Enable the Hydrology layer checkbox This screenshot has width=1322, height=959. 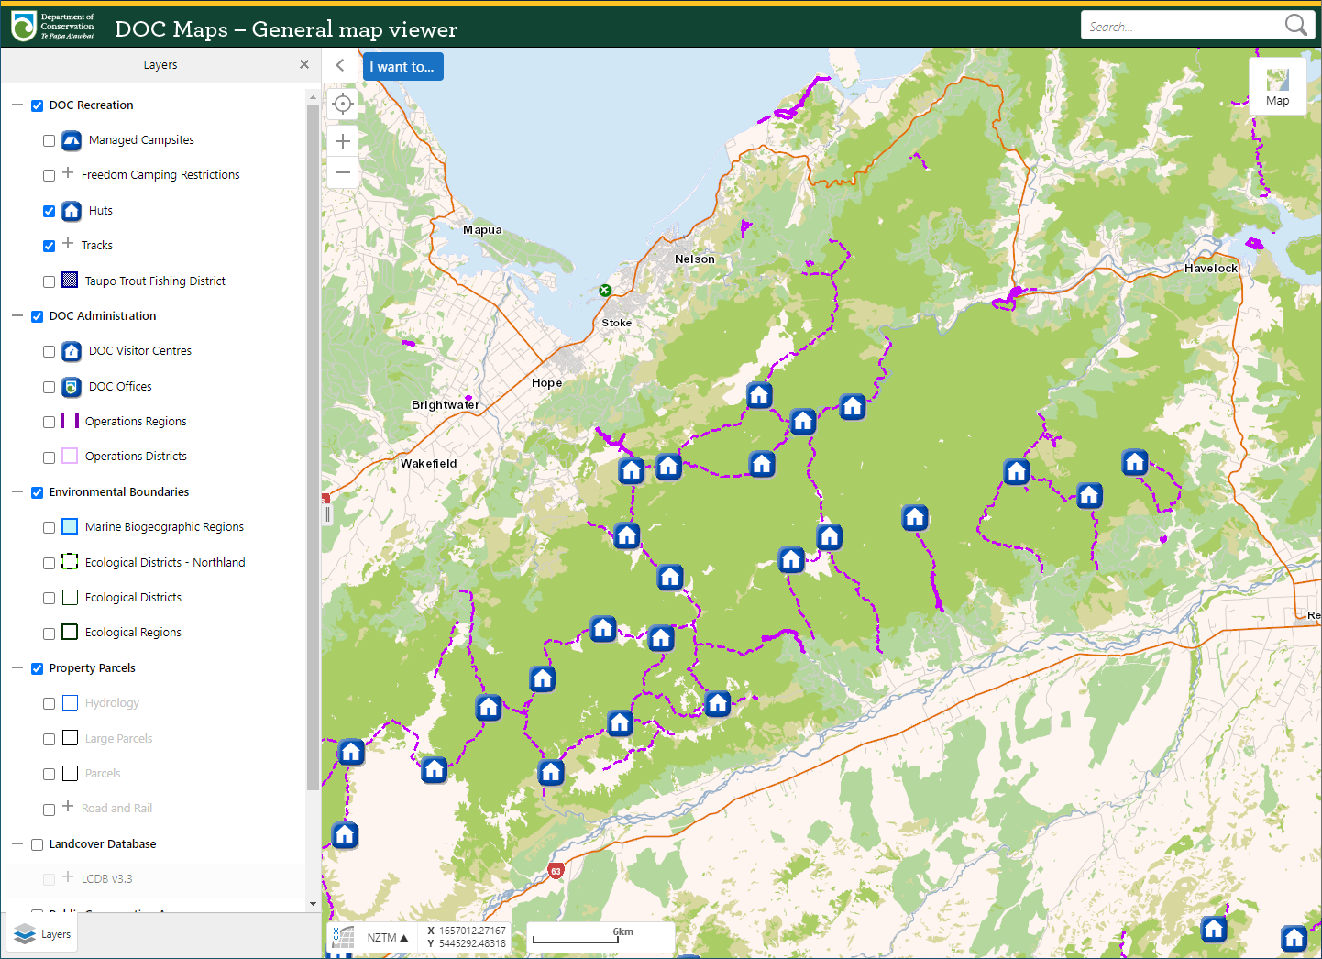click(50, 704)
